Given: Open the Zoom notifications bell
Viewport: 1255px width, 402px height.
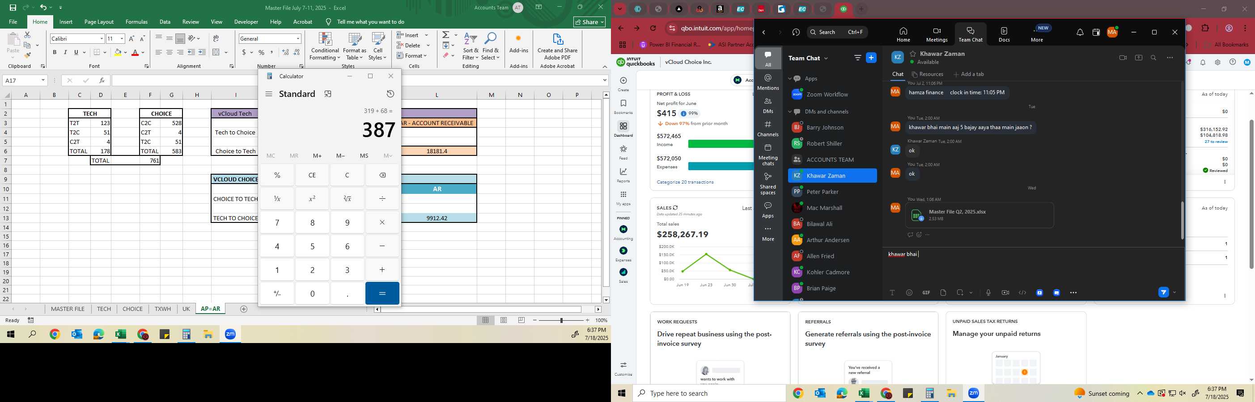Looking at the screenshot, I should pyautogui.click(x=1080, y=33).
